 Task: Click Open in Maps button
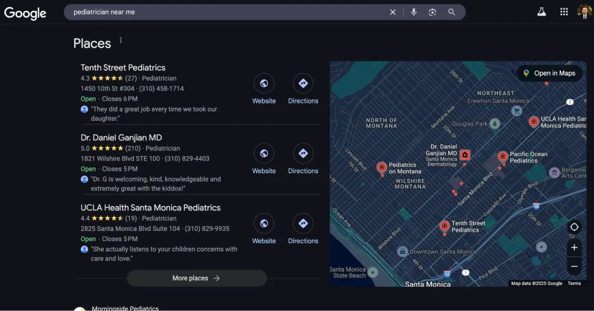[x=549, y=73]
